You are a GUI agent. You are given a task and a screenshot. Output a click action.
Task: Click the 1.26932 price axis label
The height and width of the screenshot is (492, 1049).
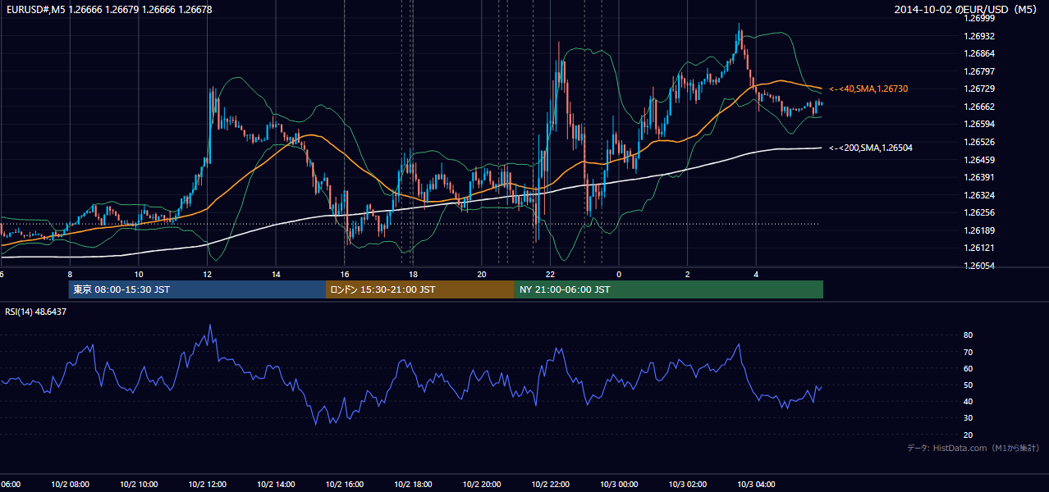pos(979,36)
